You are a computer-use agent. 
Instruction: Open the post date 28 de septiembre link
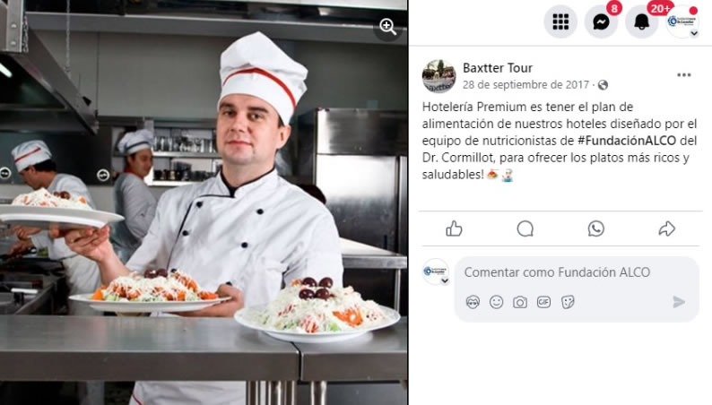point(525,85)
